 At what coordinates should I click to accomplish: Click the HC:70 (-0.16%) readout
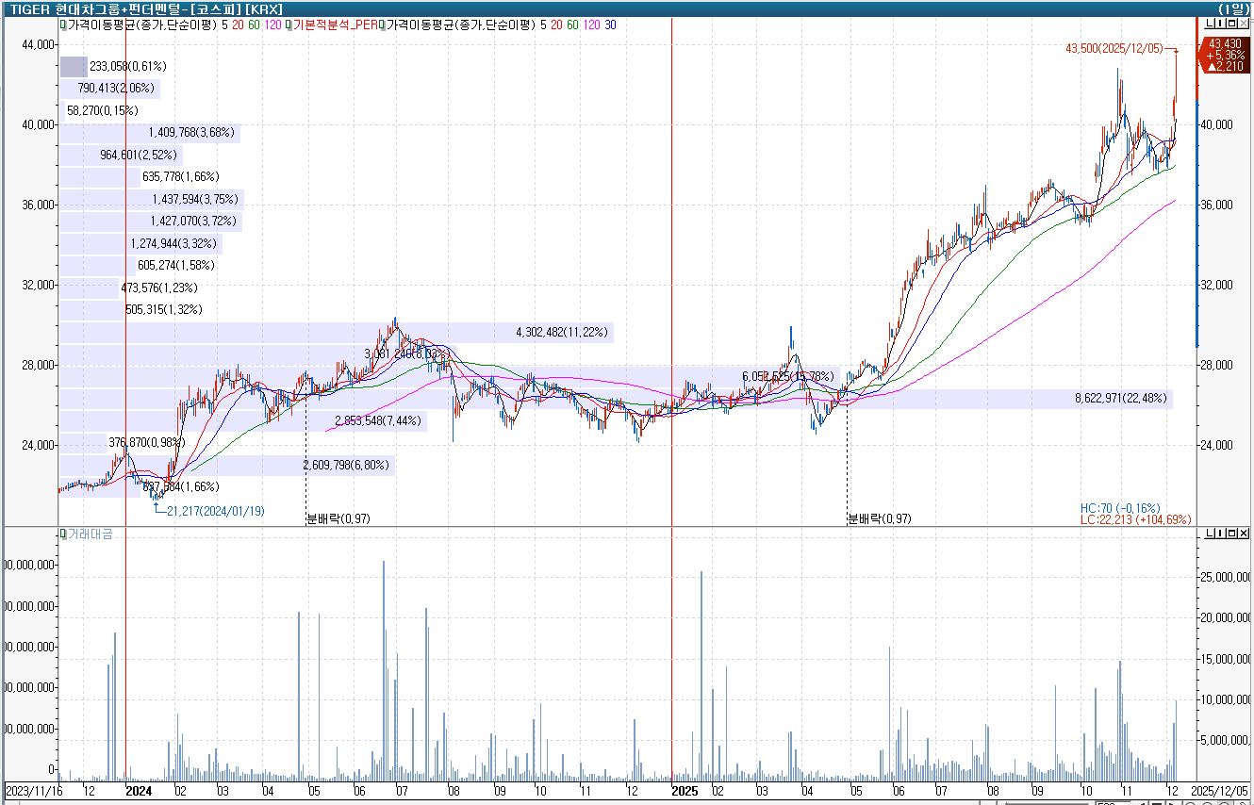[1120, 508]
